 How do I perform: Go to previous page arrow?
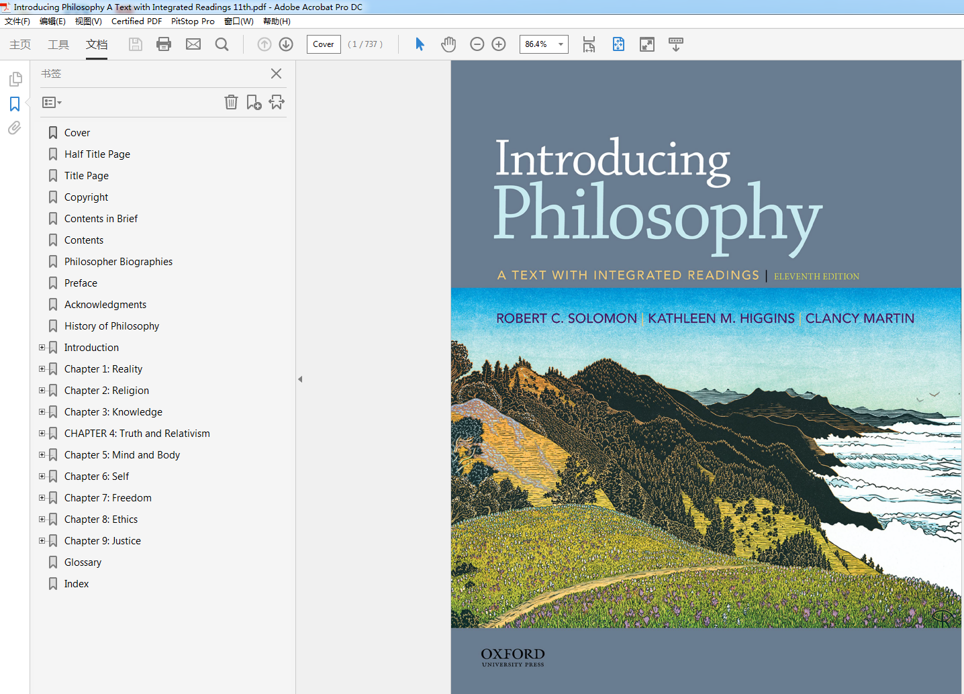pos(264,44)
